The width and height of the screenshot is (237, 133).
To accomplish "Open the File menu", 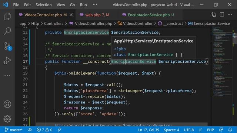I will click(x=16, y=5).
